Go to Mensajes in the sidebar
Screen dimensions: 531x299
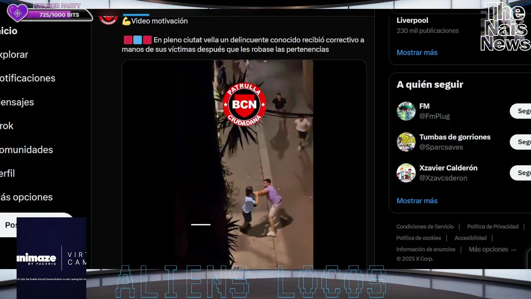pos(17,102)
